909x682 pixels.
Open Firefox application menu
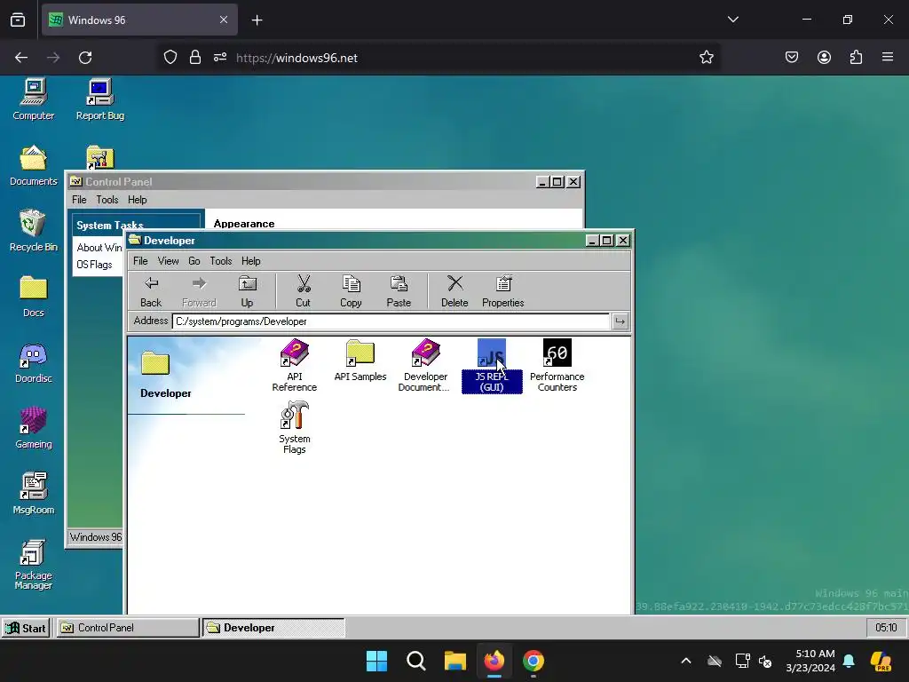pos(888,57)
